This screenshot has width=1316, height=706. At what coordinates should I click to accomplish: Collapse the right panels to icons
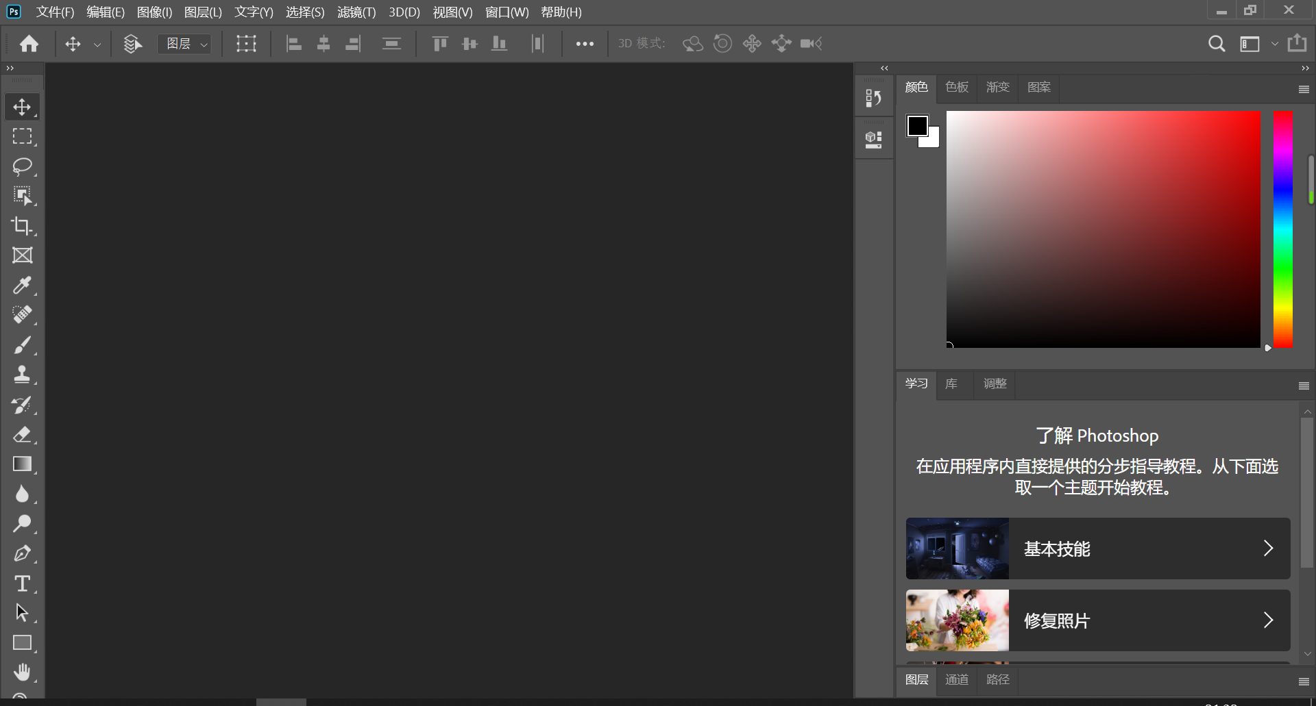[1305, 68]
